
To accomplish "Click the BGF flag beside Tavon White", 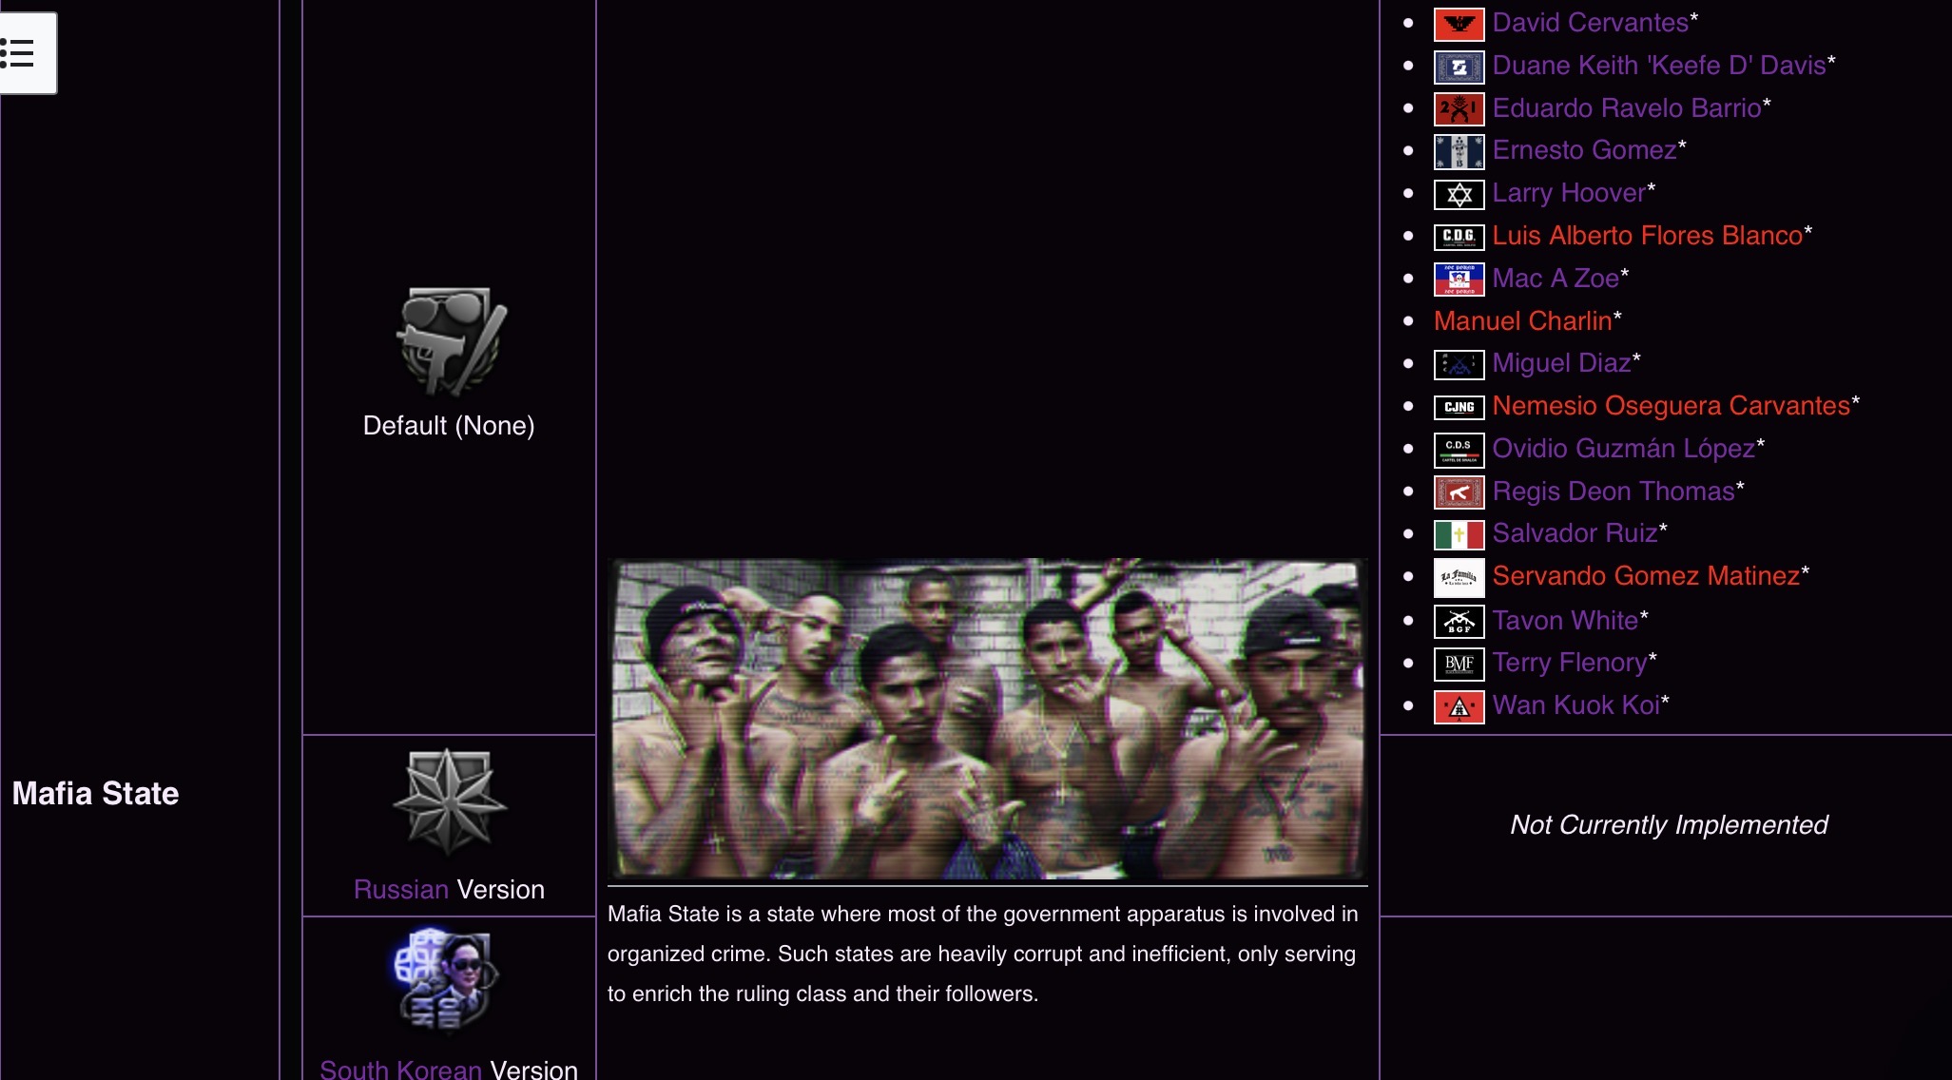I will coord(1458,622).
